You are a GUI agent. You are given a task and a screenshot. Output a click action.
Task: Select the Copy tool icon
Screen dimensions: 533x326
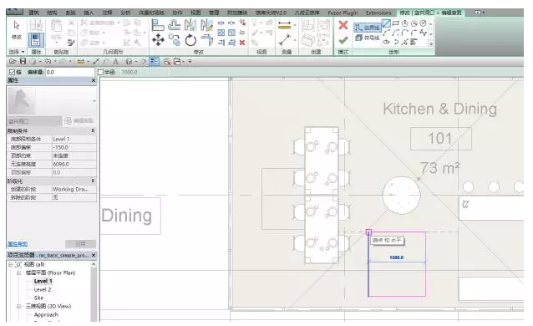[x=175, y=40]
